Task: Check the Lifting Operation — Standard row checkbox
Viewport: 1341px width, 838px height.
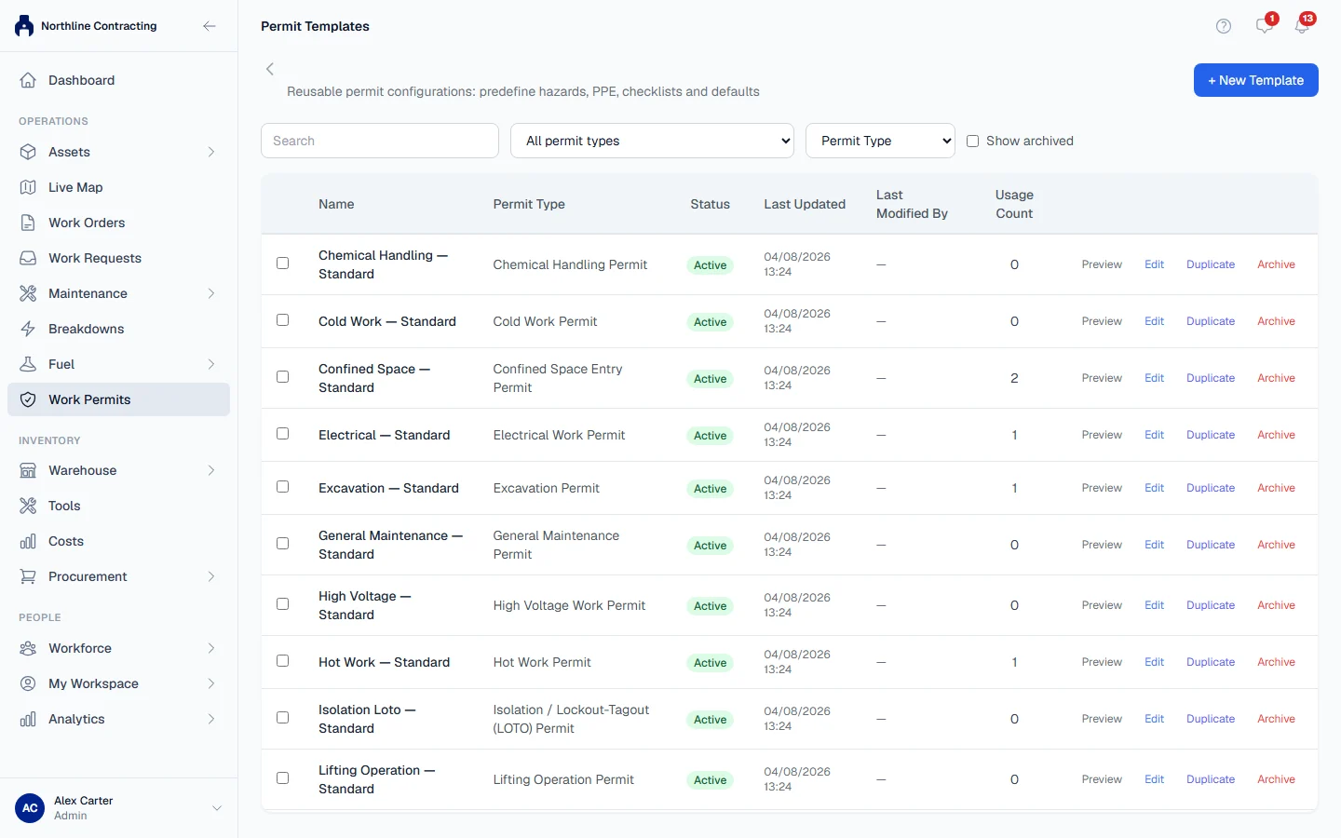Action: pos(283,778)
